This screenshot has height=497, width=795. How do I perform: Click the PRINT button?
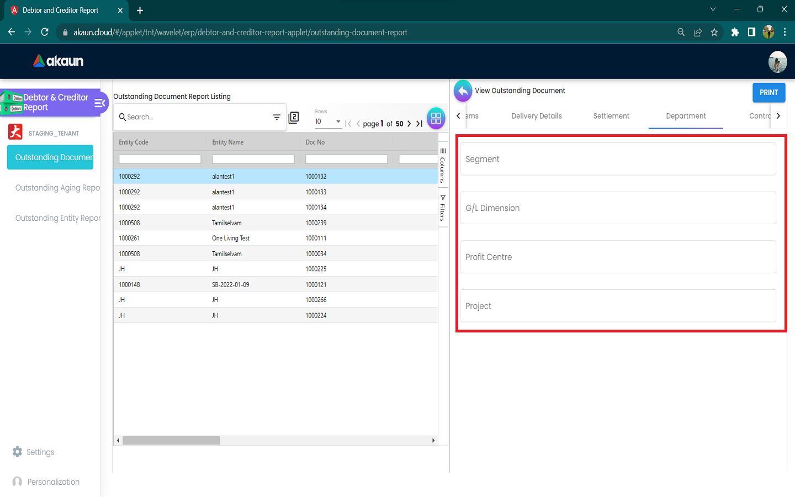(x=768, y=92)
